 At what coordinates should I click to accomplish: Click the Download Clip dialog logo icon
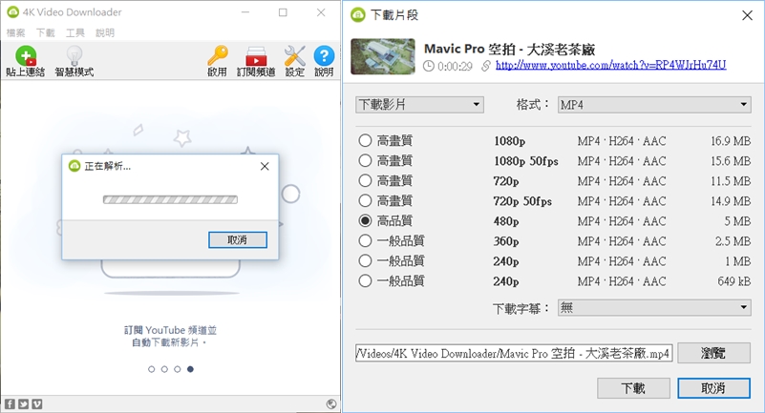coord(358,15)
